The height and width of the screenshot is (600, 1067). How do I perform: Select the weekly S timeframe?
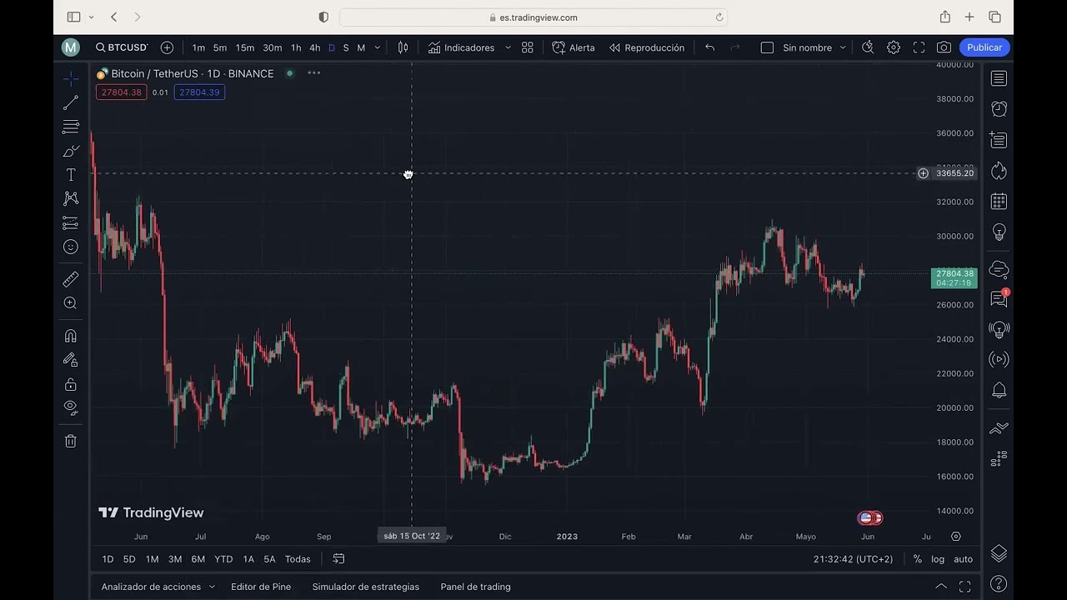click(346, 47)
